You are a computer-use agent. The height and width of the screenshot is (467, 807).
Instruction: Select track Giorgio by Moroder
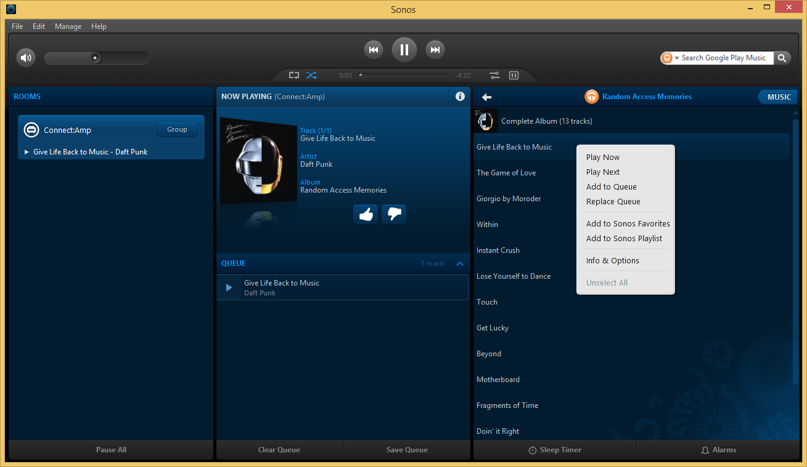pyautogui.click(x=509, y=199)
